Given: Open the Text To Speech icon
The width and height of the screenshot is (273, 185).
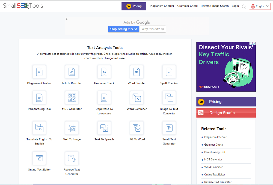Looking at the screenshot, I should pyautogui.click(x=104, y=128).
